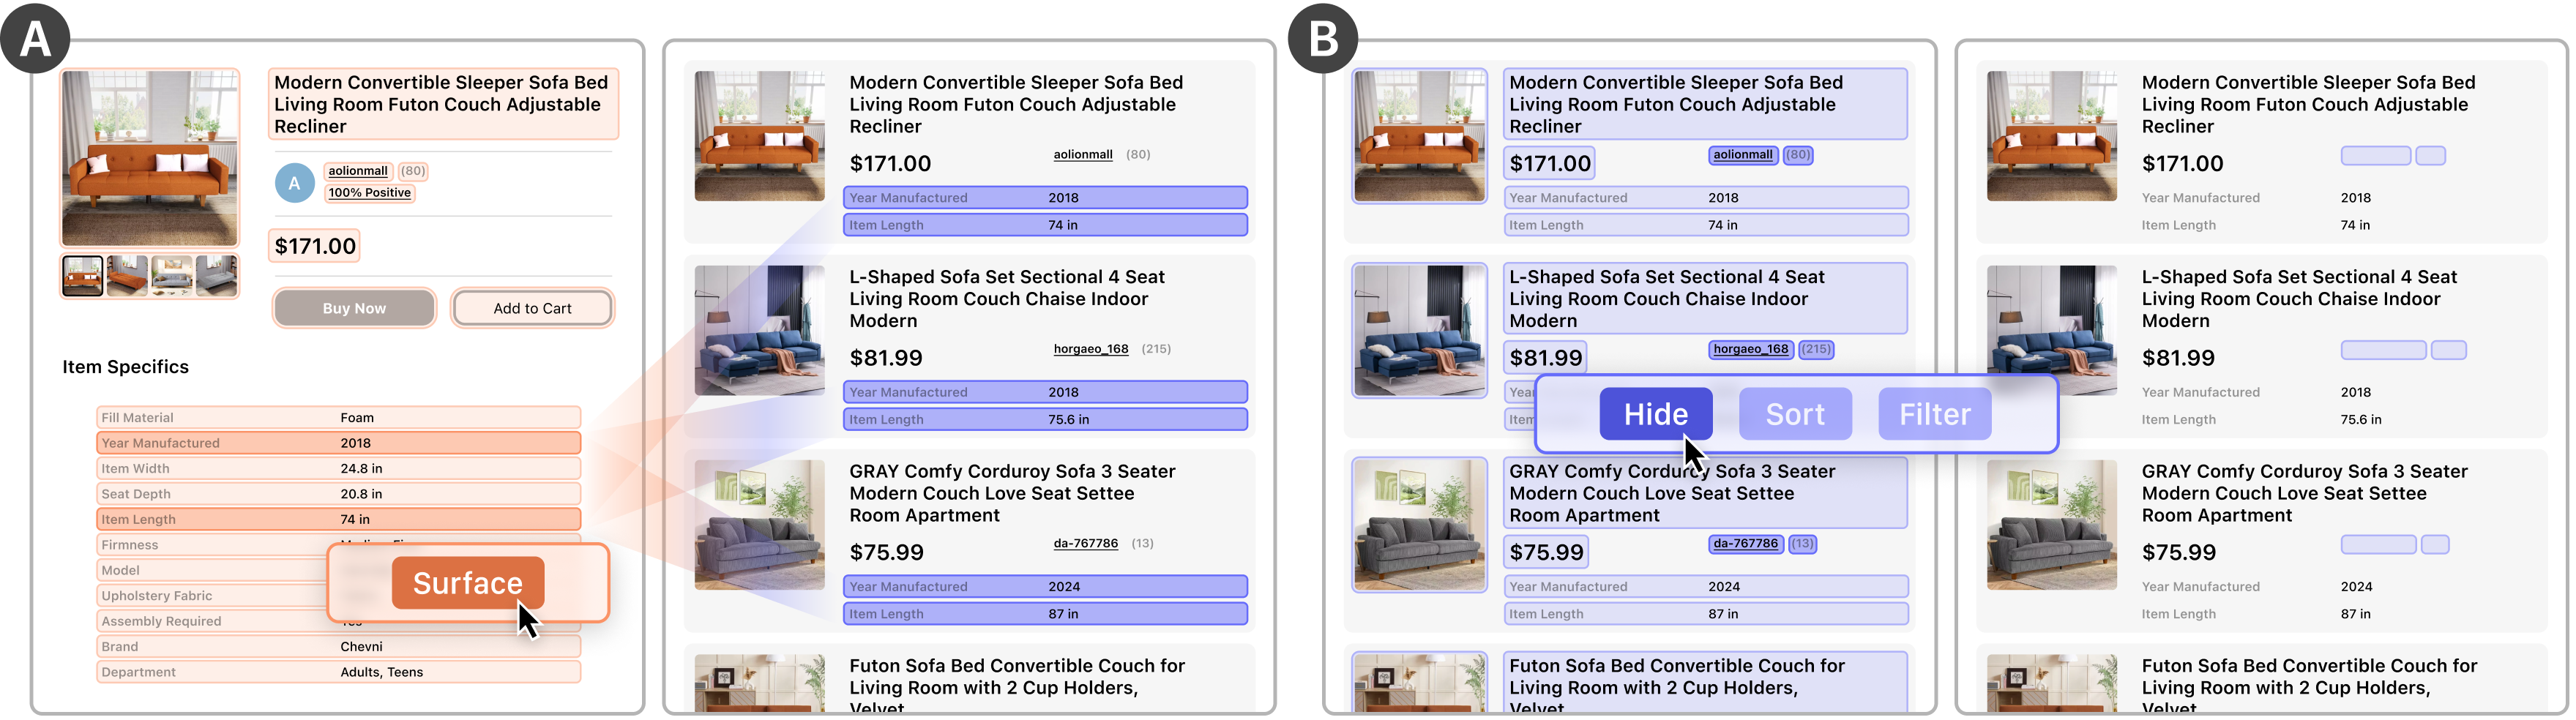Viewport: 2576px width, 720px height.
Task: Click the highlighted $81.99 price in panel B
Action: click(x=1545, y=357)
